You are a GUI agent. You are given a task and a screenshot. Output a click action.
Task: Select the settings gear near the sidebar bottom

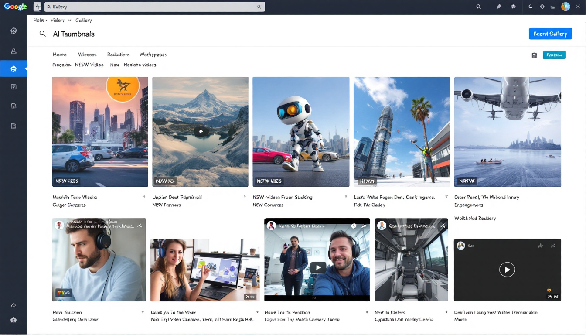click(x=13, y=305)
